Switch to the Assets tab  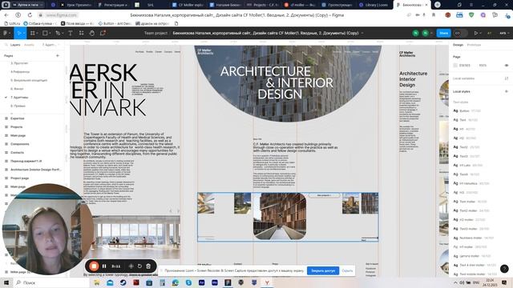(29, 45)
